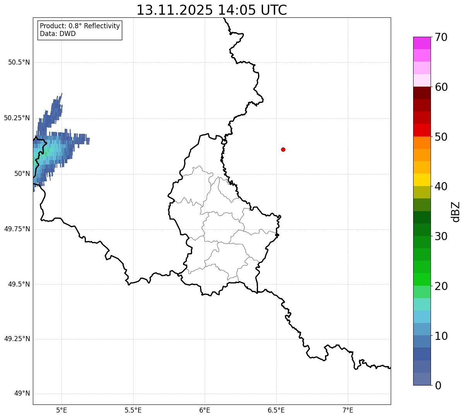Click the orange swatch just below 50 dBZ
465x418 pixels.
[x=422, y=143]
